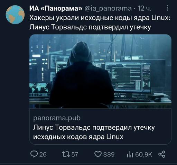Click the ИА «Панорама» display name
The height and width of the screenshot is (165, 177).
point(56,8)
